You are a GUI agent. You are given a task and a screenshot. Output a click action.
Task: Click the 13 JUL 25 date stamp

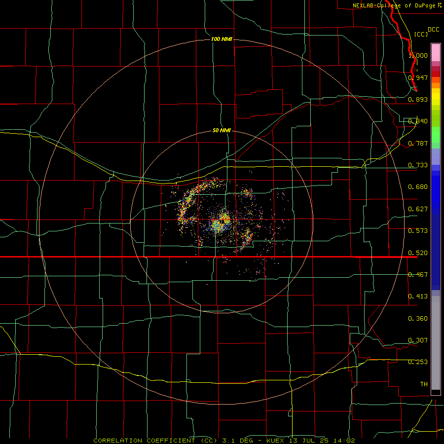tap(308, 441)
